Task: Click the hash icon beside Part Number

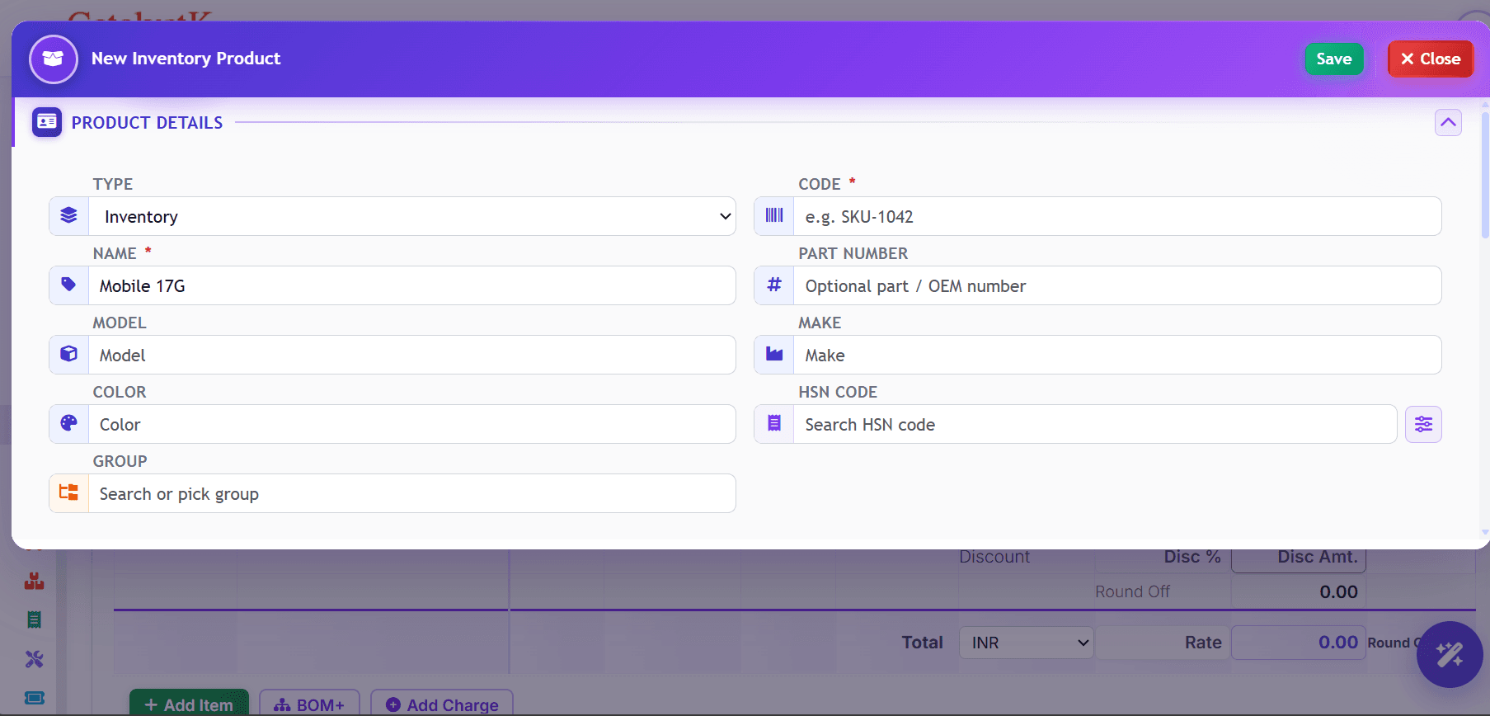Action: click(x=774, y=285)
